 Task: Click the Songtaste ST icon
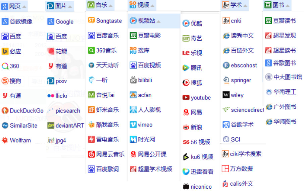click(x=91, y=20)
